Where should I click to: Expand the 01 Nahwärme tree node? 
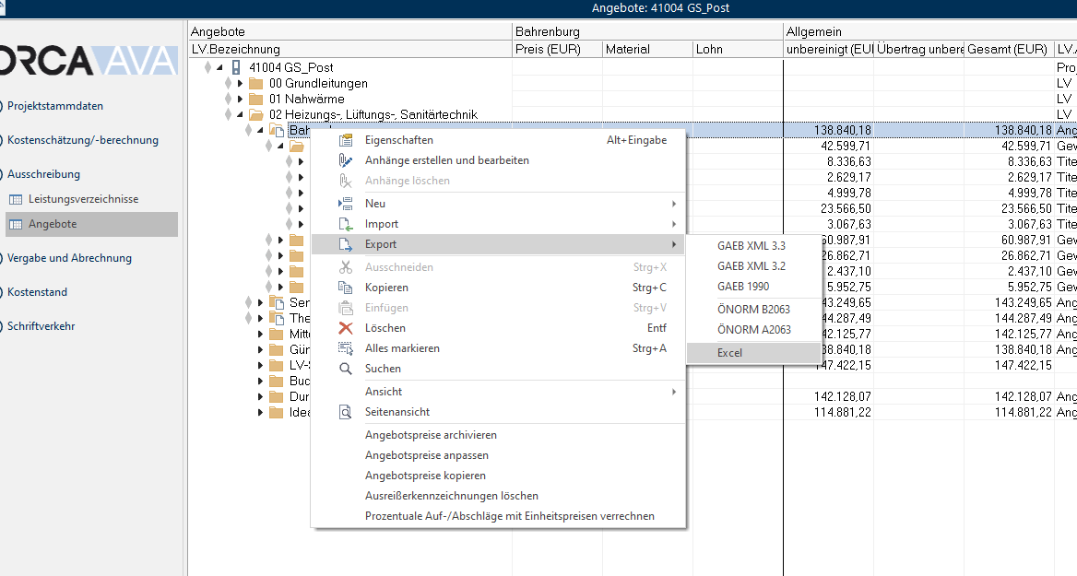(x=240, y=100)
